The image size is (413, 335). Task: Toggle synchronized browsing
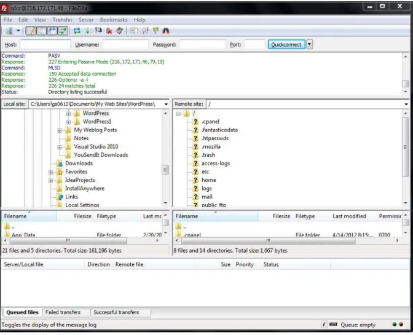point(155,31)
